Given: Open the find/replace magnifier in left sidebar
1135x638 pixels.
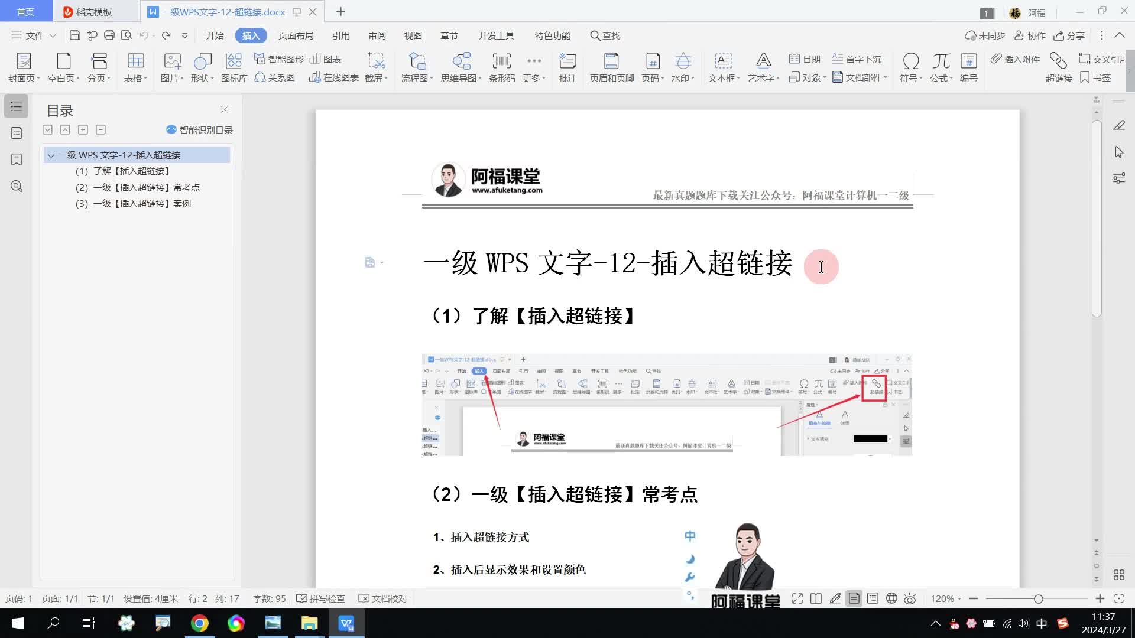Looking at the screenshot, I should pos(17,187).
